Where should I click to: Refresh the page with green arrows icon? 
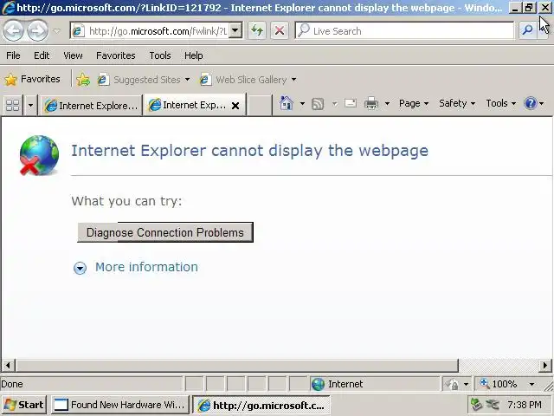pyautogui.click(x=257, y=31)
